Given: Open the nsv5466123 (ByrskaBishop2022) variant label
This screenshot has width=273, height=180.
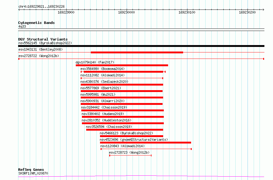Looking at the screenshot, I should click(126, 133).
